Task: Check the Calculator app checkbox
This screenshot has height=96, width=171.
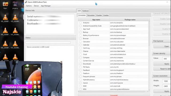Action: [80, 42]
